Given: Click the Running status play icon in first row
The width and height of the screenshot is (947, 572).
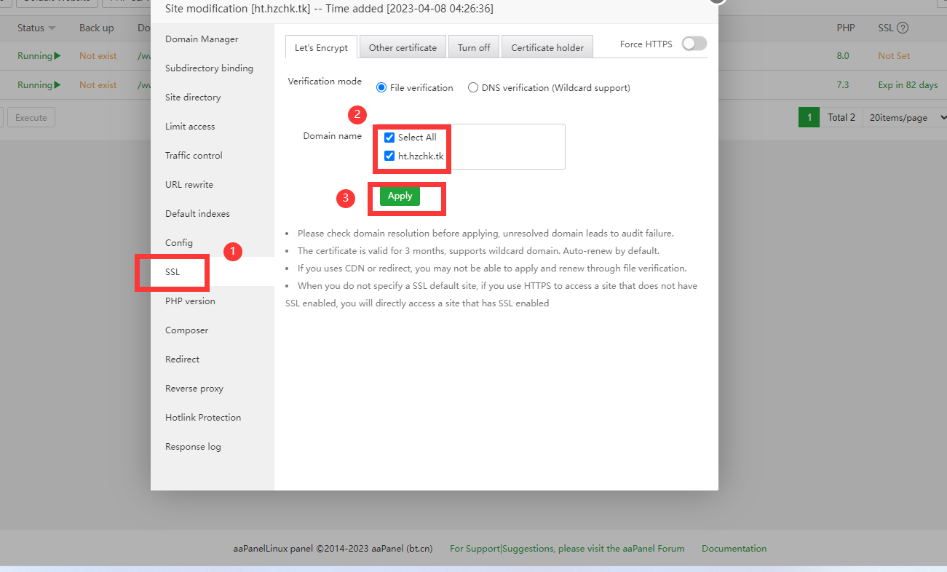Looking at the screenshot, I should (x=58, y=56).
